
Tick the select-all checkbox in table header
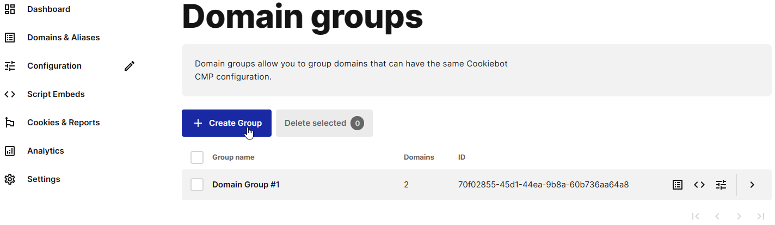pos(197,157)
